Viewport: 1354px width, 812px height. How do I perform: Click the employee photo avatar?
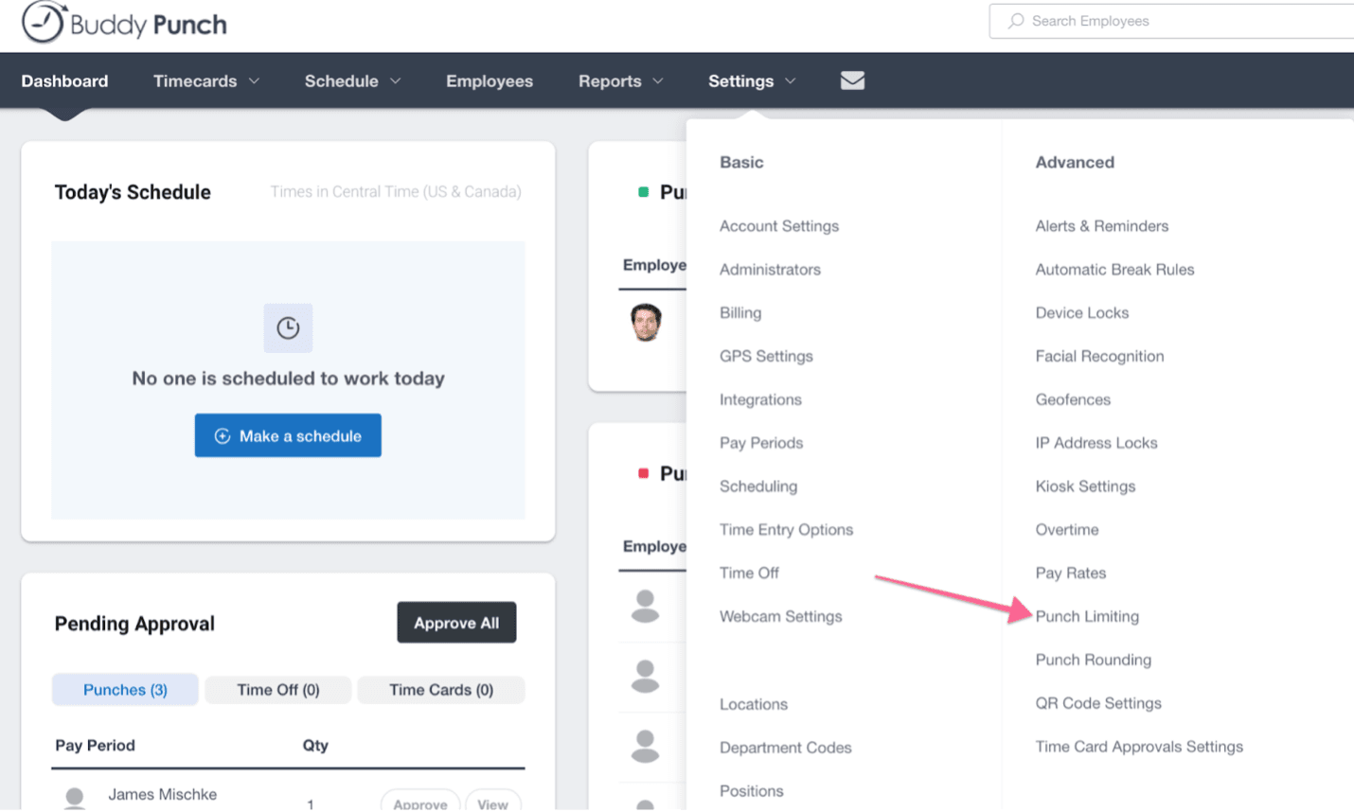(x=646, y=323)
